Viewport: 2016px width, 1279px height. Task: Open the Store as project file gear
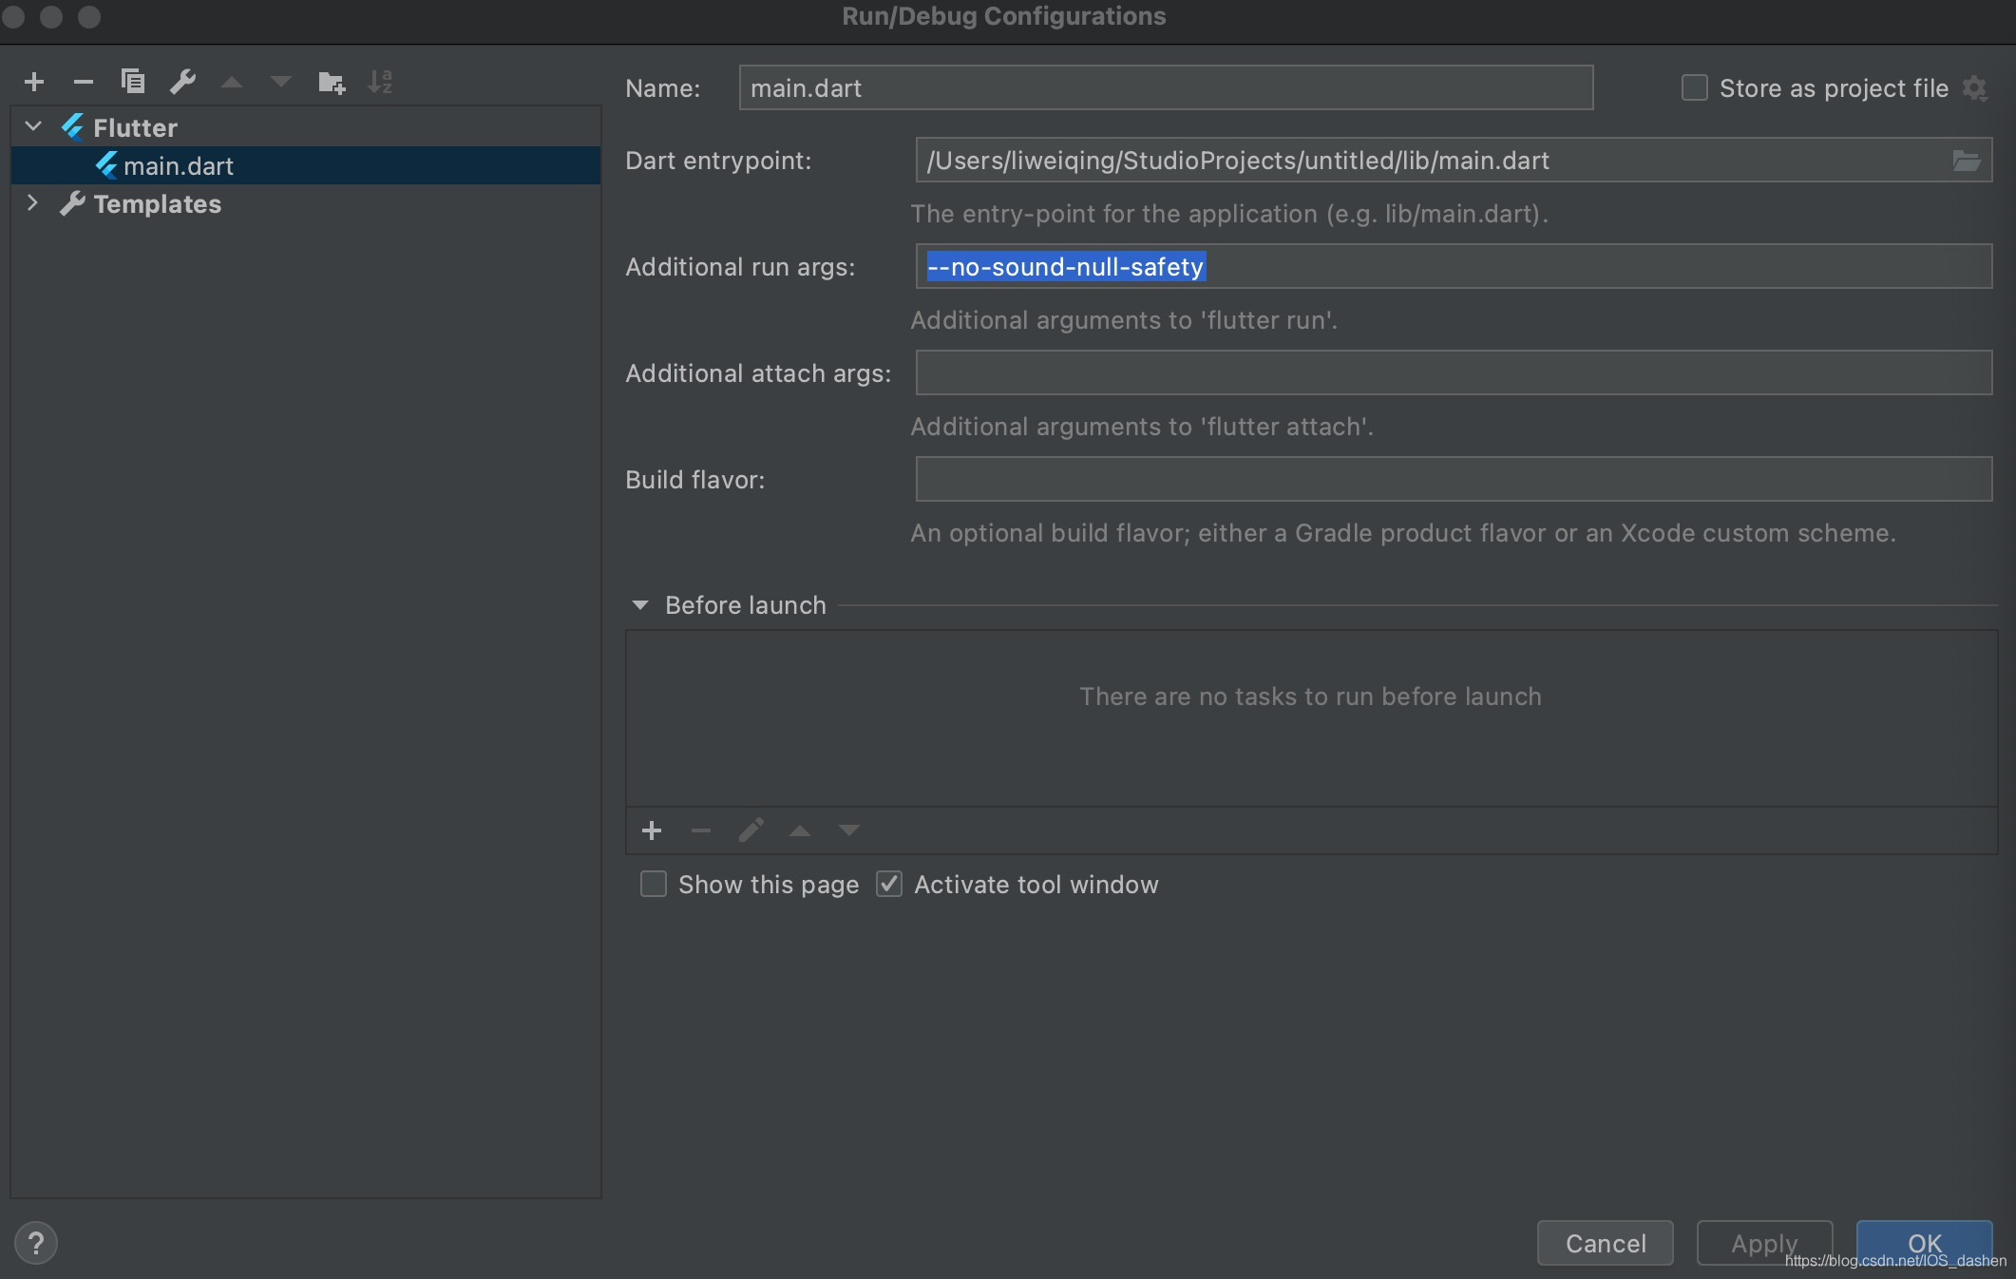pos(1975,88)
